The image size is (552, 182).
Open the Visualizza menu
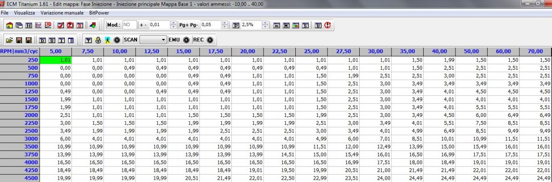point(24,13)
